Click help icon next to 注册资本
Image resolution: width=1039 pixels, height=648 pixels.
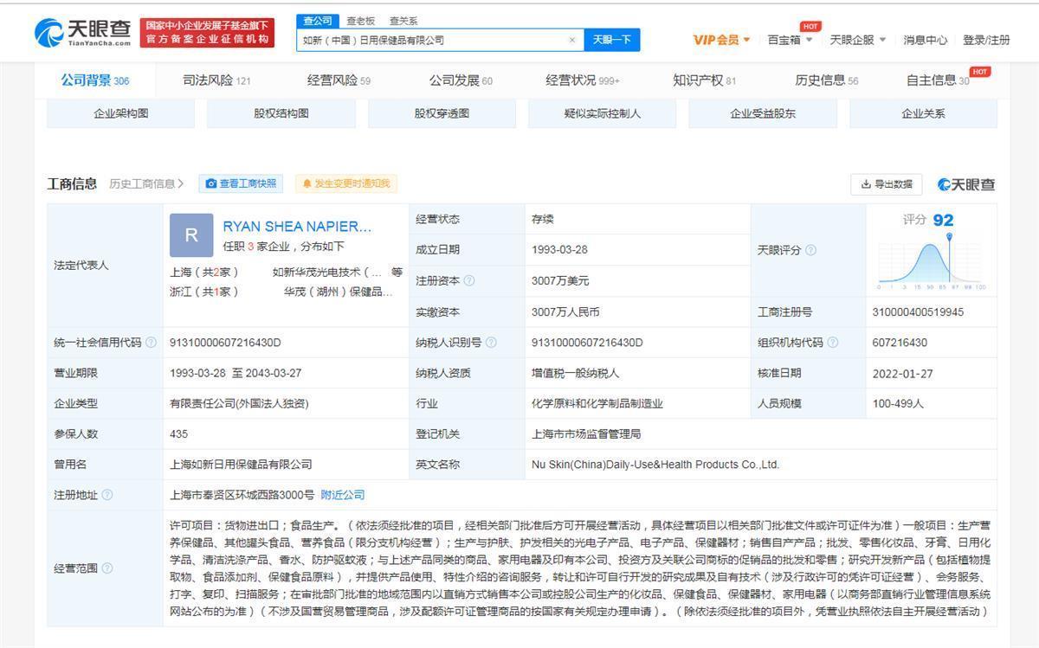tap(469, 281)
